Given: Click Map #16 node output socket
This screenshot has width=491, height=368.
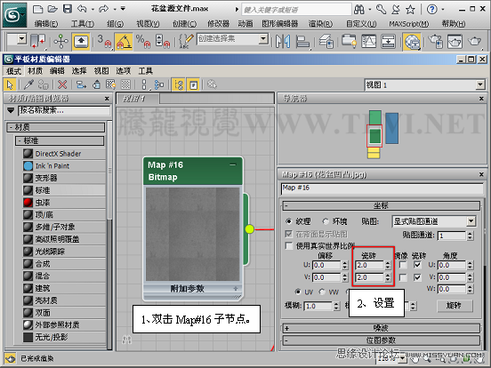Looking at the screenshot, I should coord(250,229).
